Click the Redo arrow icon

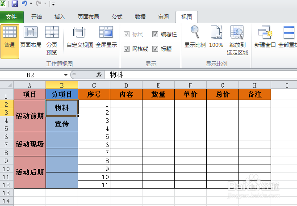point(39,4)
